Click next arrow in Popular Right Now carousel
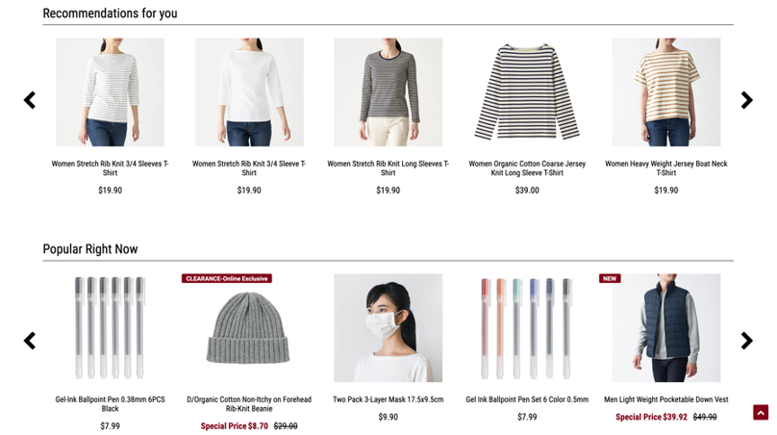Image resolution: width=777 pixels, height=435 pixels. tap(746, 341)
